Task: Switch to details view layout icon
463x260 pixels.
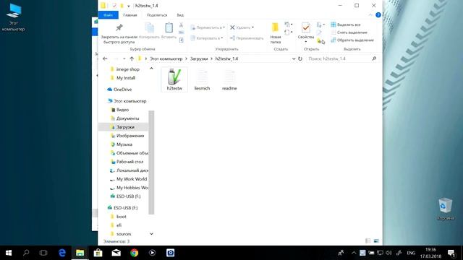Action: [x=368, y=240]
